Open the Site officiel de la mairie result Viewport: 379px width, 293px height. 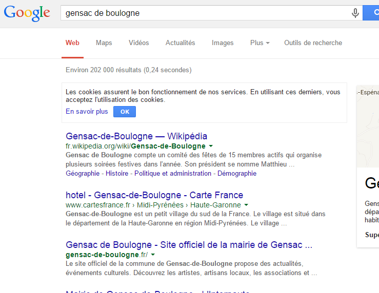click(189, 245)
